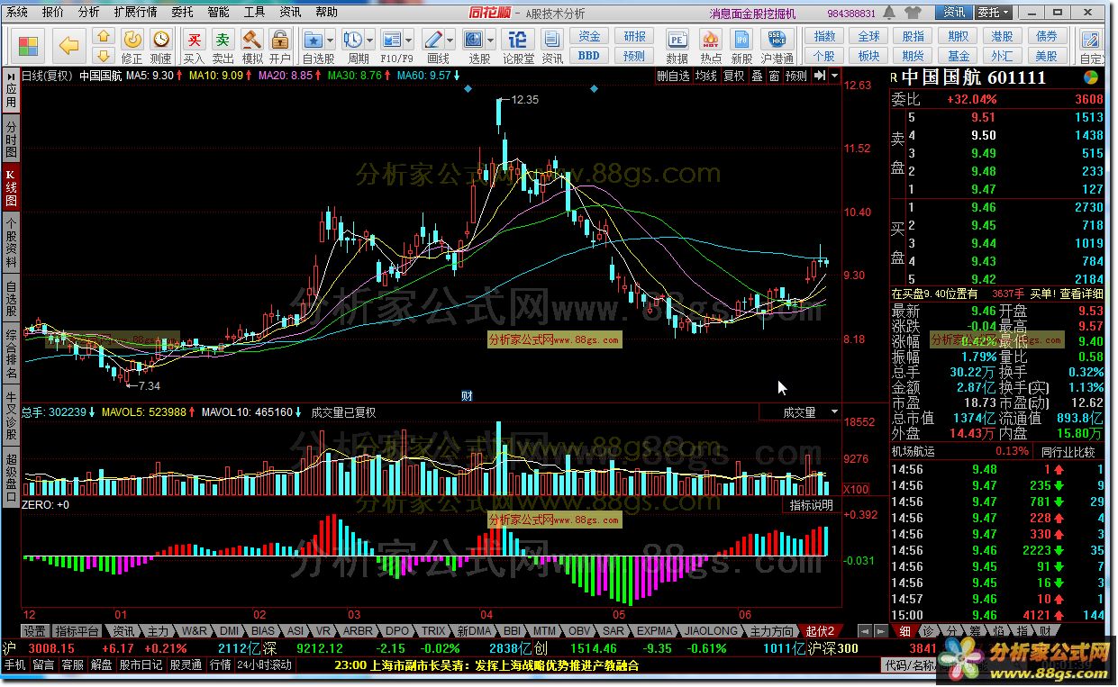The height and width of the screenshot is (687, 1118).
Task: Select the EXPMA indicator tab
Action: pos(655,631)
